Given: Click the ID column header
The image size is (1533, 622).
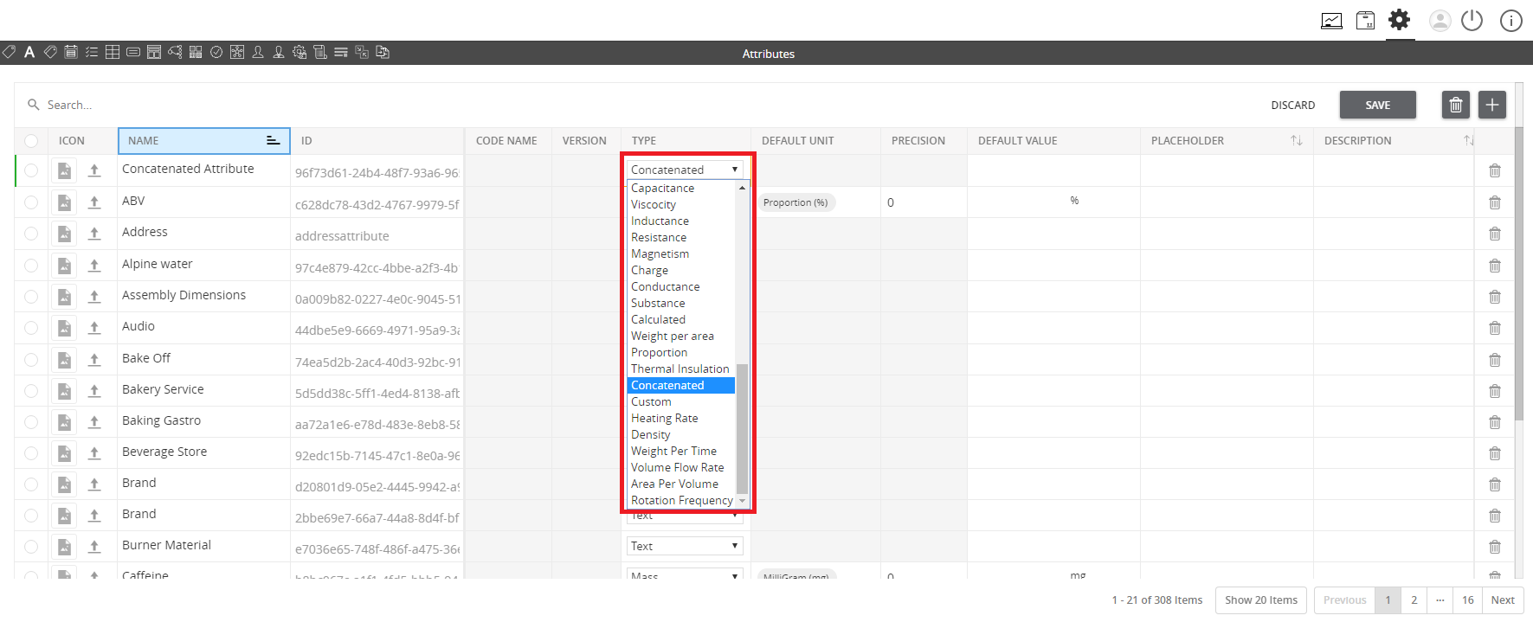Looking at the screenshot, I should tap(377, 141).
